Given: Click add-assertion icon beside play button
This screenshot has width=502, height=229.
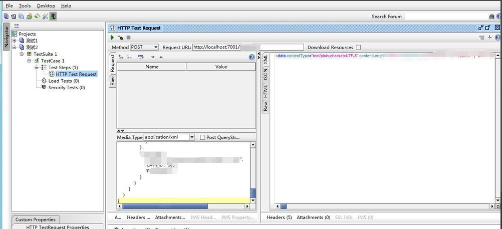Looking at the screenshot, I should [x=120, y=38].
